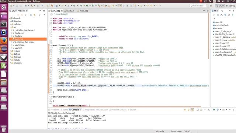Expand the system folder

(11, 51)
